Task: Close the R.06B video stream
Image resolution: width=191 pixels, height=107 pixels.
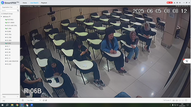Action: [189, 6]
